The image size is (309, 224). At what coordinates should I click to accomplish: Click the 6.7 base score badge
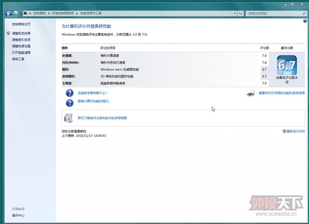[x=287, y=65]
